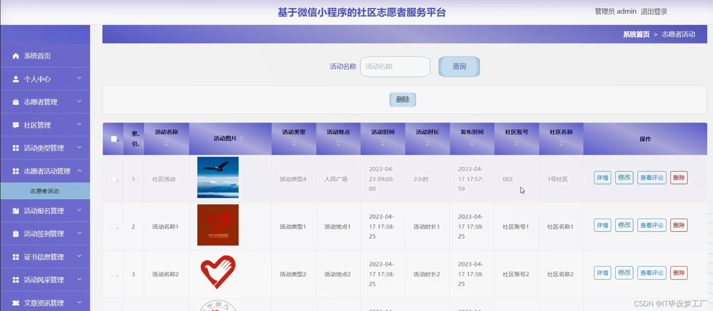Click the person icon beside 个人中心
Viewport: 713px width, 311px height.
[x=16, y=79]
